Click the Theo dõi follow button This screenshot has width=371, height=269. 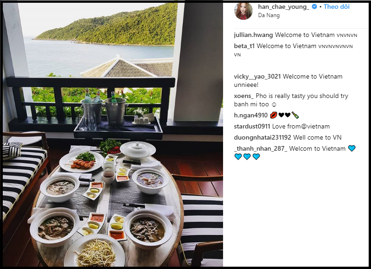pyautogui.click(x=337, y=6)
